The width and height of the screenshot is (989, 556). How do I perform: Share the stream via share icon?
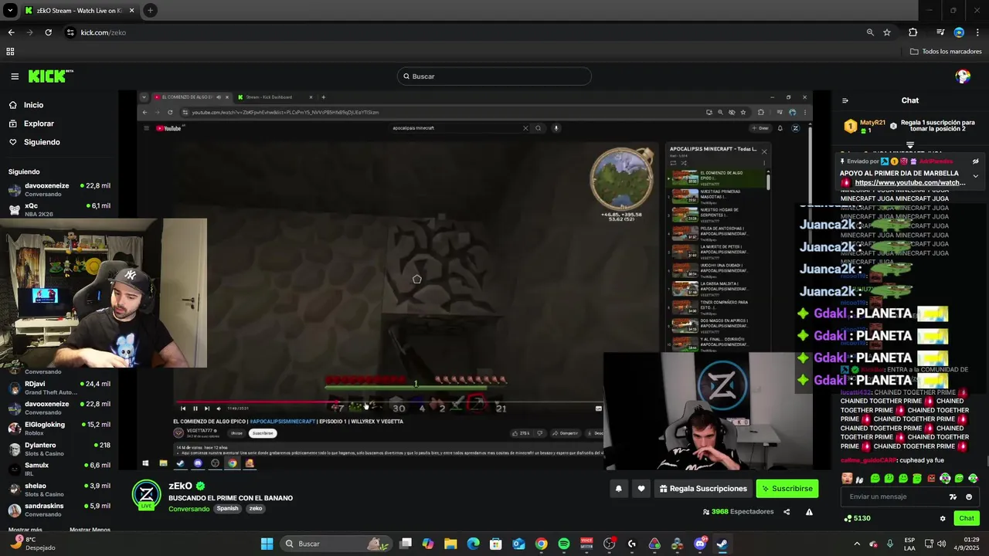click(x=787, y=512)
